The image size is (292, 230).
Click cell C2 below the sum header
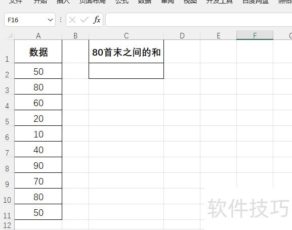126,71
